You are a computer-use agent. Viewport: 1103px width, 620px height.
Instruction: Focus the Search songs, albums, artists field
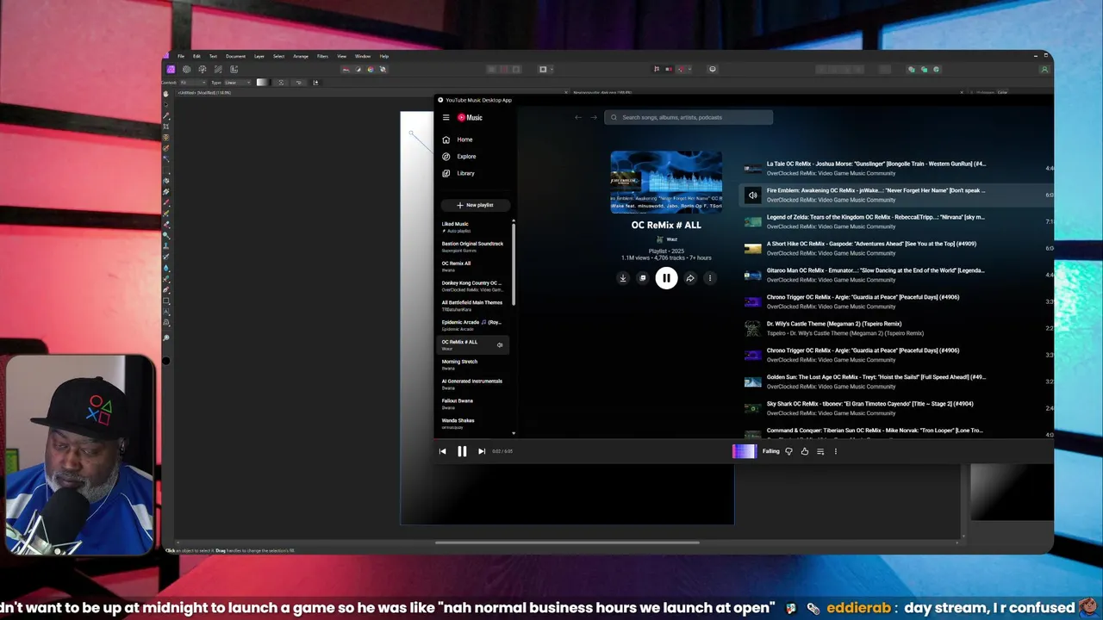click(x=689, y=117)
